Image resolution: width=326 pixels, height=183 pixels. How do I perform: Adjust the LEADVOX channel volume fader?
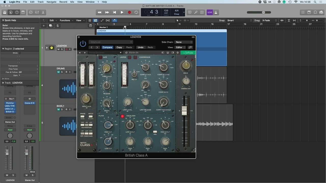7,152
